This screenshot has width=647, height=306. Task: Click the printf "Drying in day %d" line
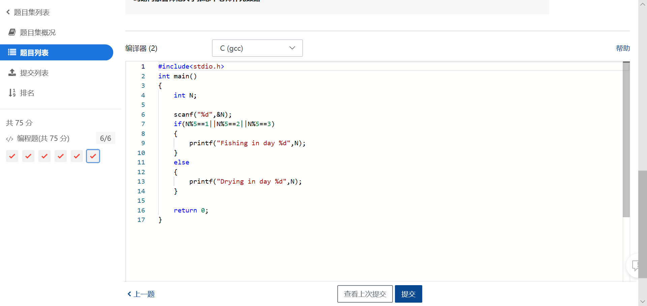(245, 182)
